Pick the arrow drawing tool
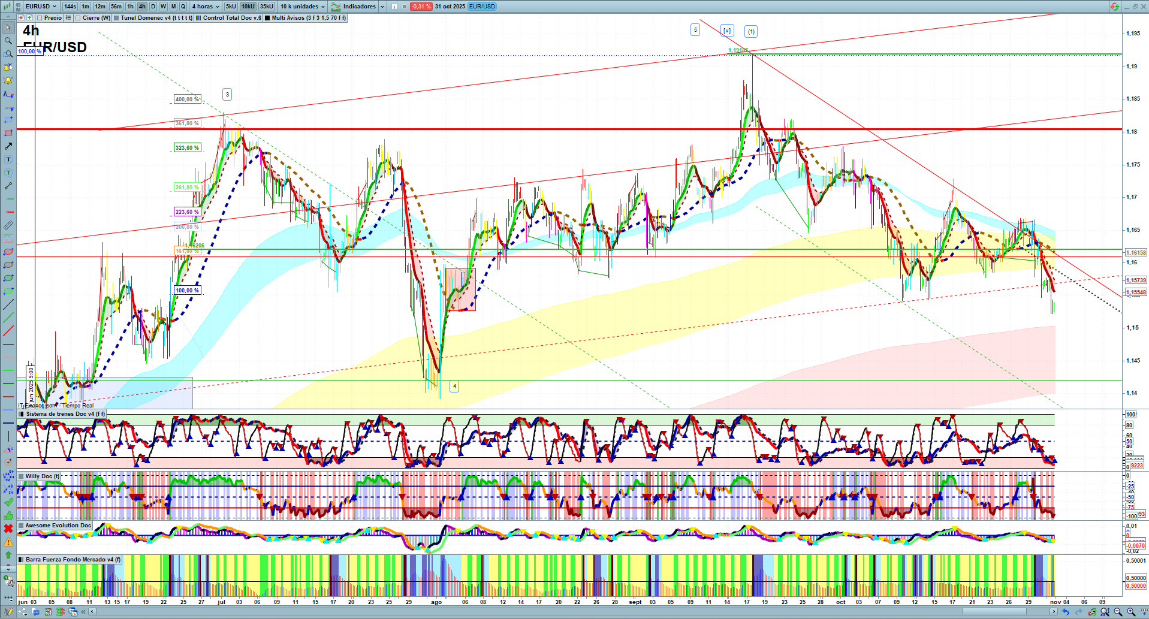The width and height of the screenshot is (1149, 619). pyautogui.click(x=8, y=146)
